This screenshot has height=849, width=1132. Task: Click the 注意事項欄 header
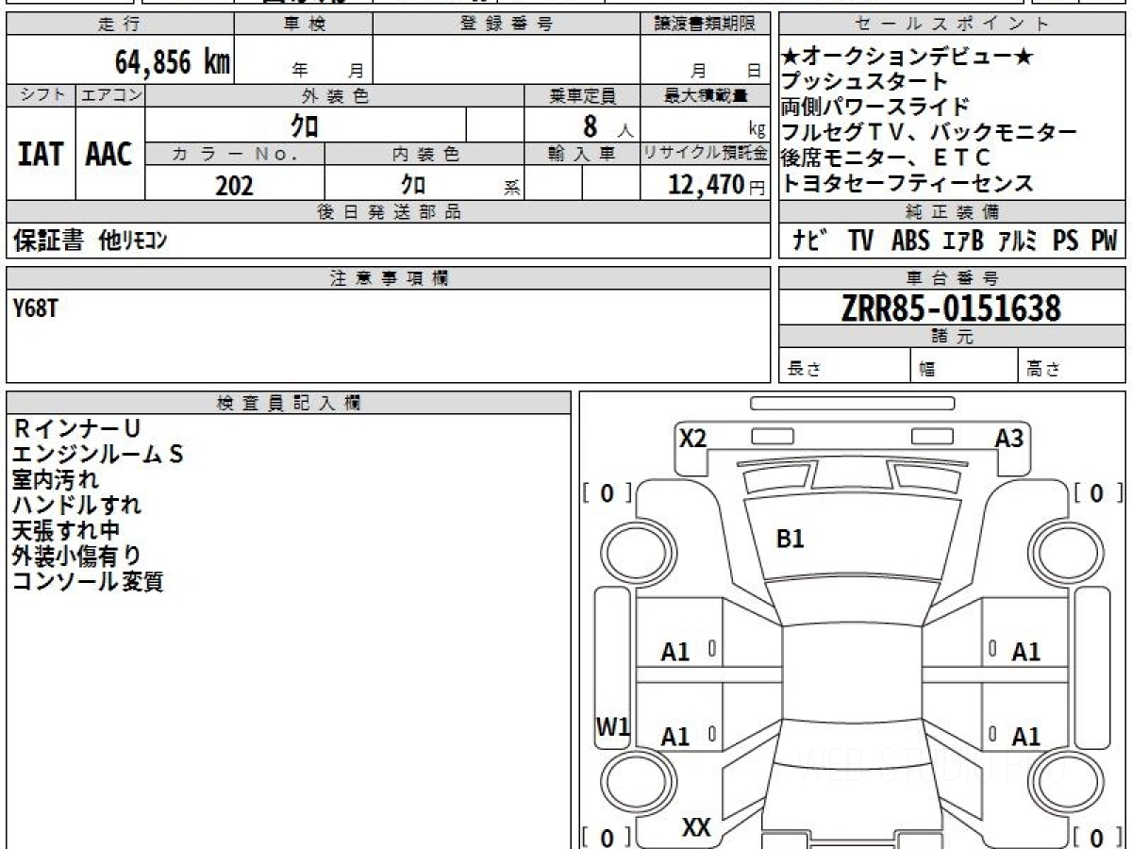pos(388,278)
